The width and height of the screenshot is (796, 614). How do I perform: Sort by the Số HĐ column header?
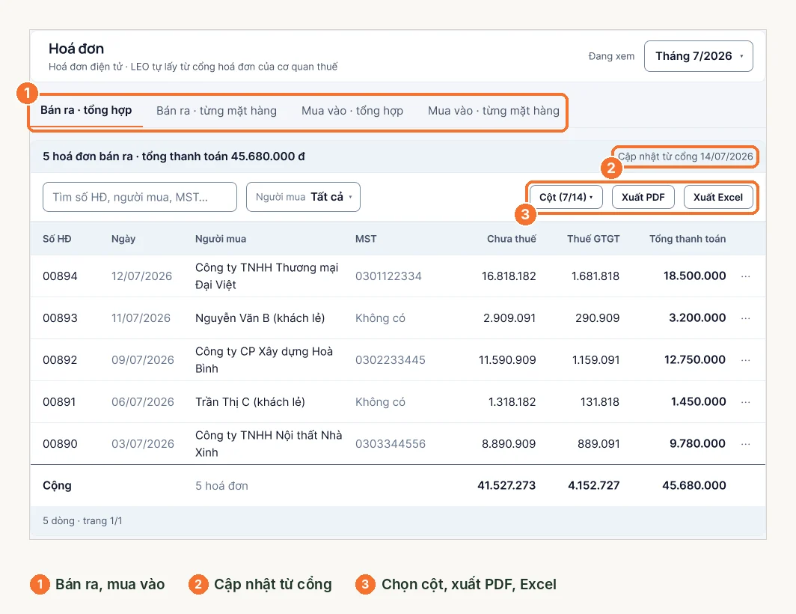pyautogui.click(x=57, y=239)
